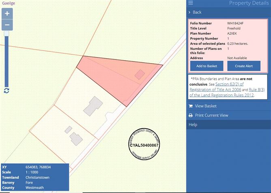Zoom out of the map
This screenshot has height=193, width=271.
coord(7,25)
